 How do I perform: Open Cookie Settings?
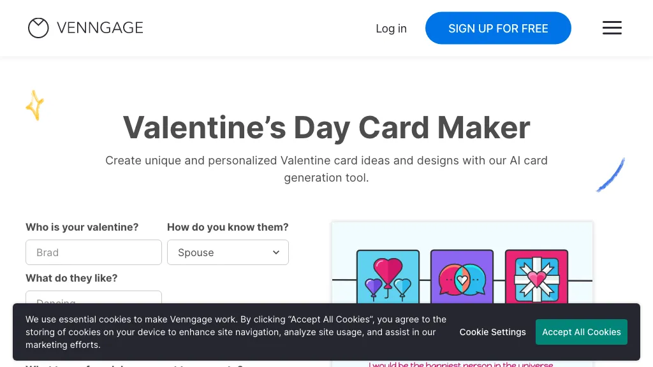coord(492,332)
